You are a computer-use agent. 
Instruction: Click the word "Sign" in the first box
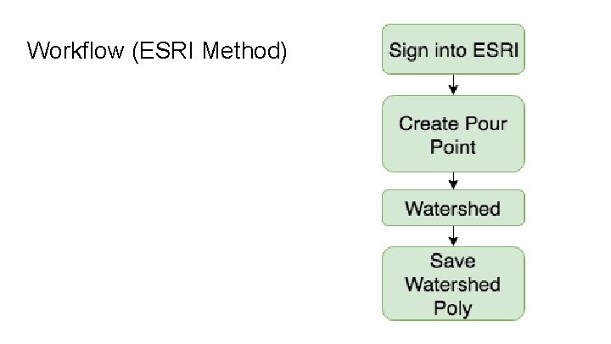(406, 49)
